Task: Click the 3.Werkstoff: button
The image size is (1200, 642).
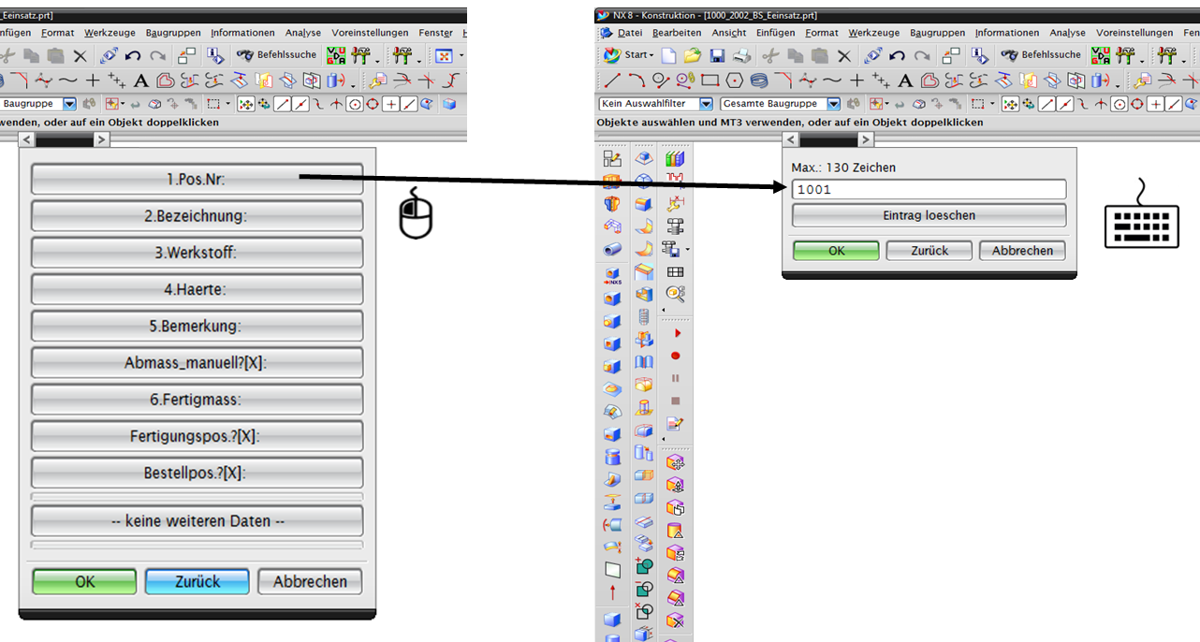Action: click(197, 253)
